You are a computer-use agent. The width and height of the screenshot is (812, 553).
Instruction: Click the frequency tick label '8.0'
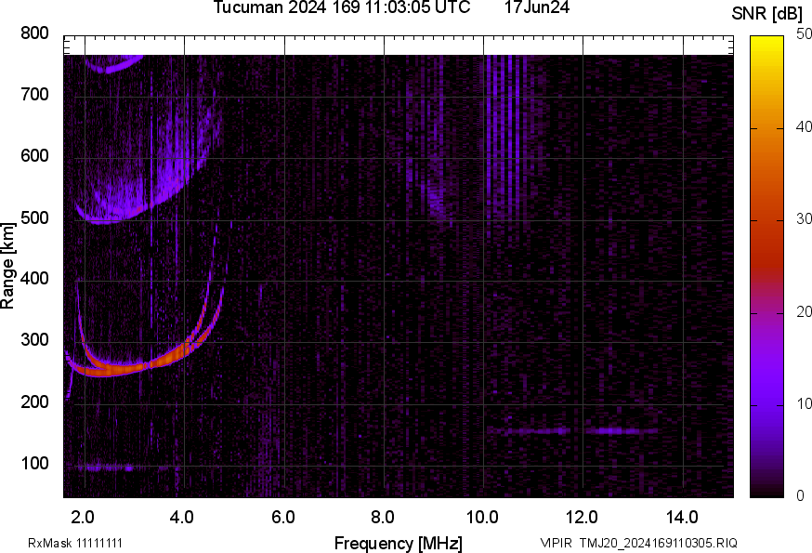pyautogui.click(x=382, y=518)
